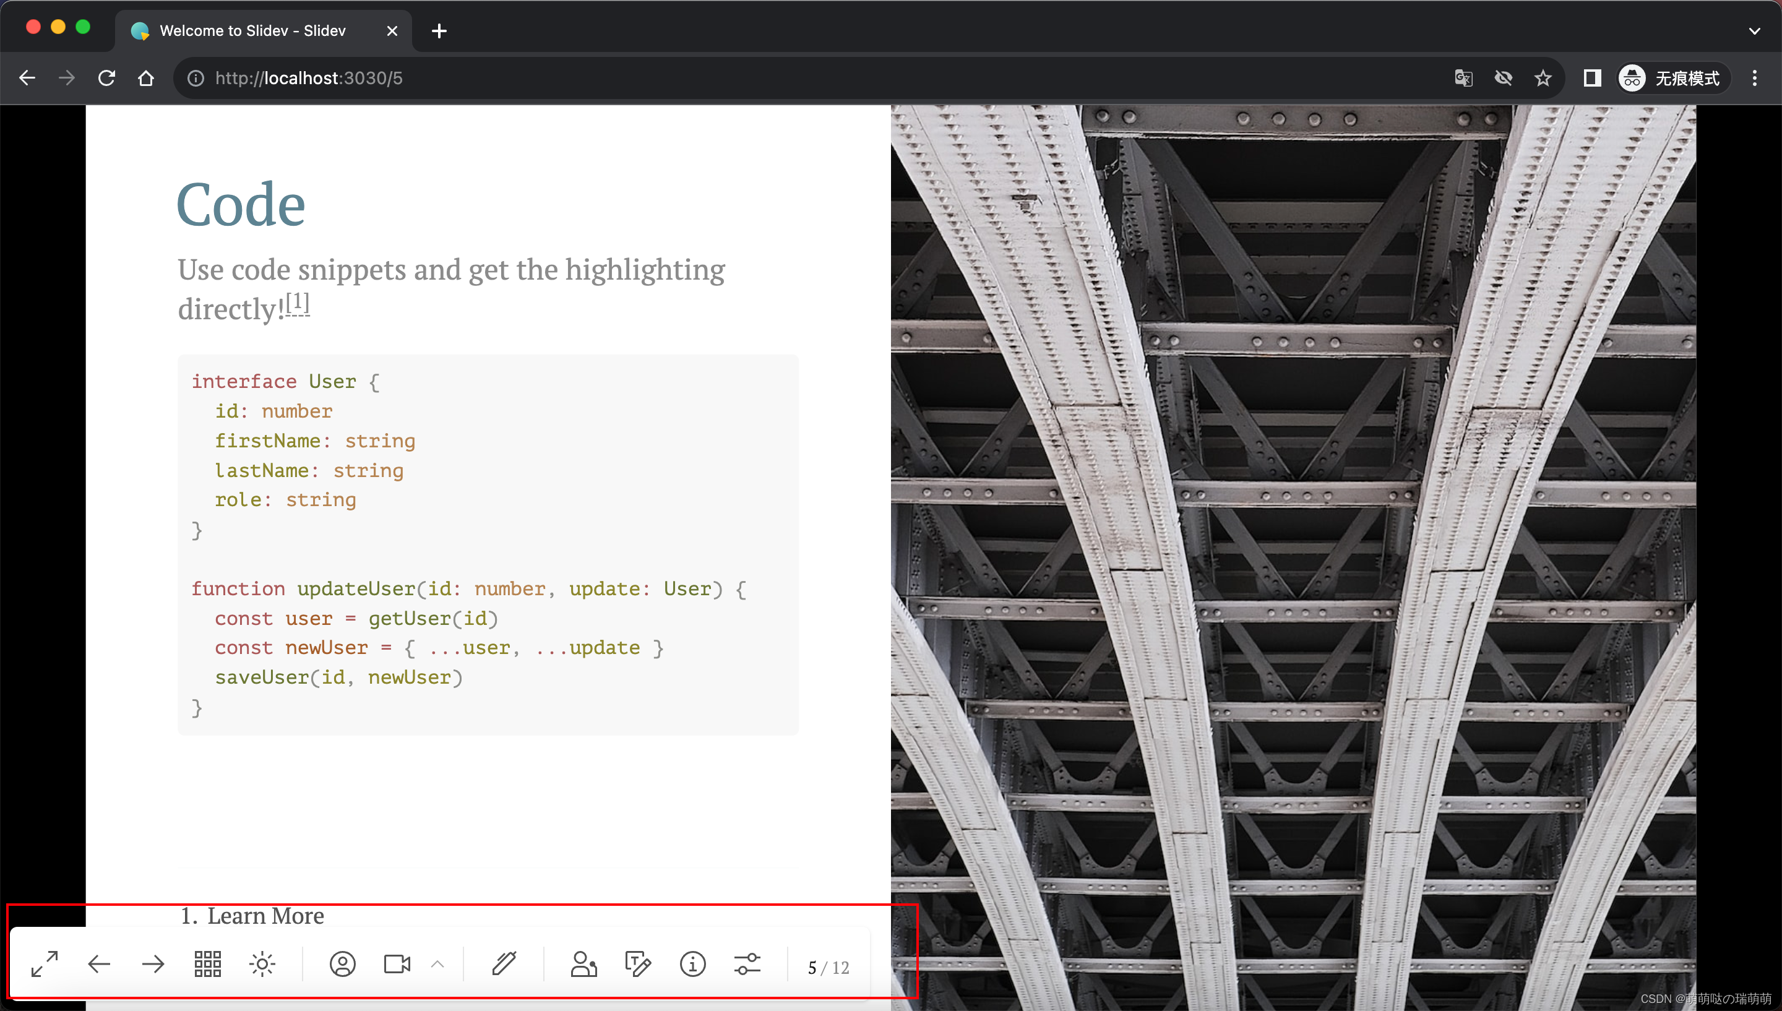Go to previous slide arrow in toolbar
This screenshot has height=1011, width=1782.
(99, 964)
